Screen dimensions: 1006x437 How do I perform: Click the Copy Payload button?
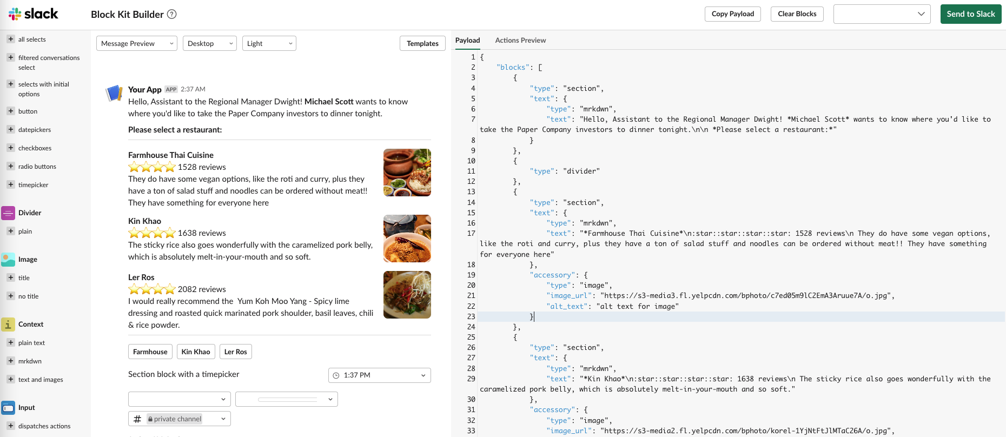pyautogui.click(x=733, y=14)
